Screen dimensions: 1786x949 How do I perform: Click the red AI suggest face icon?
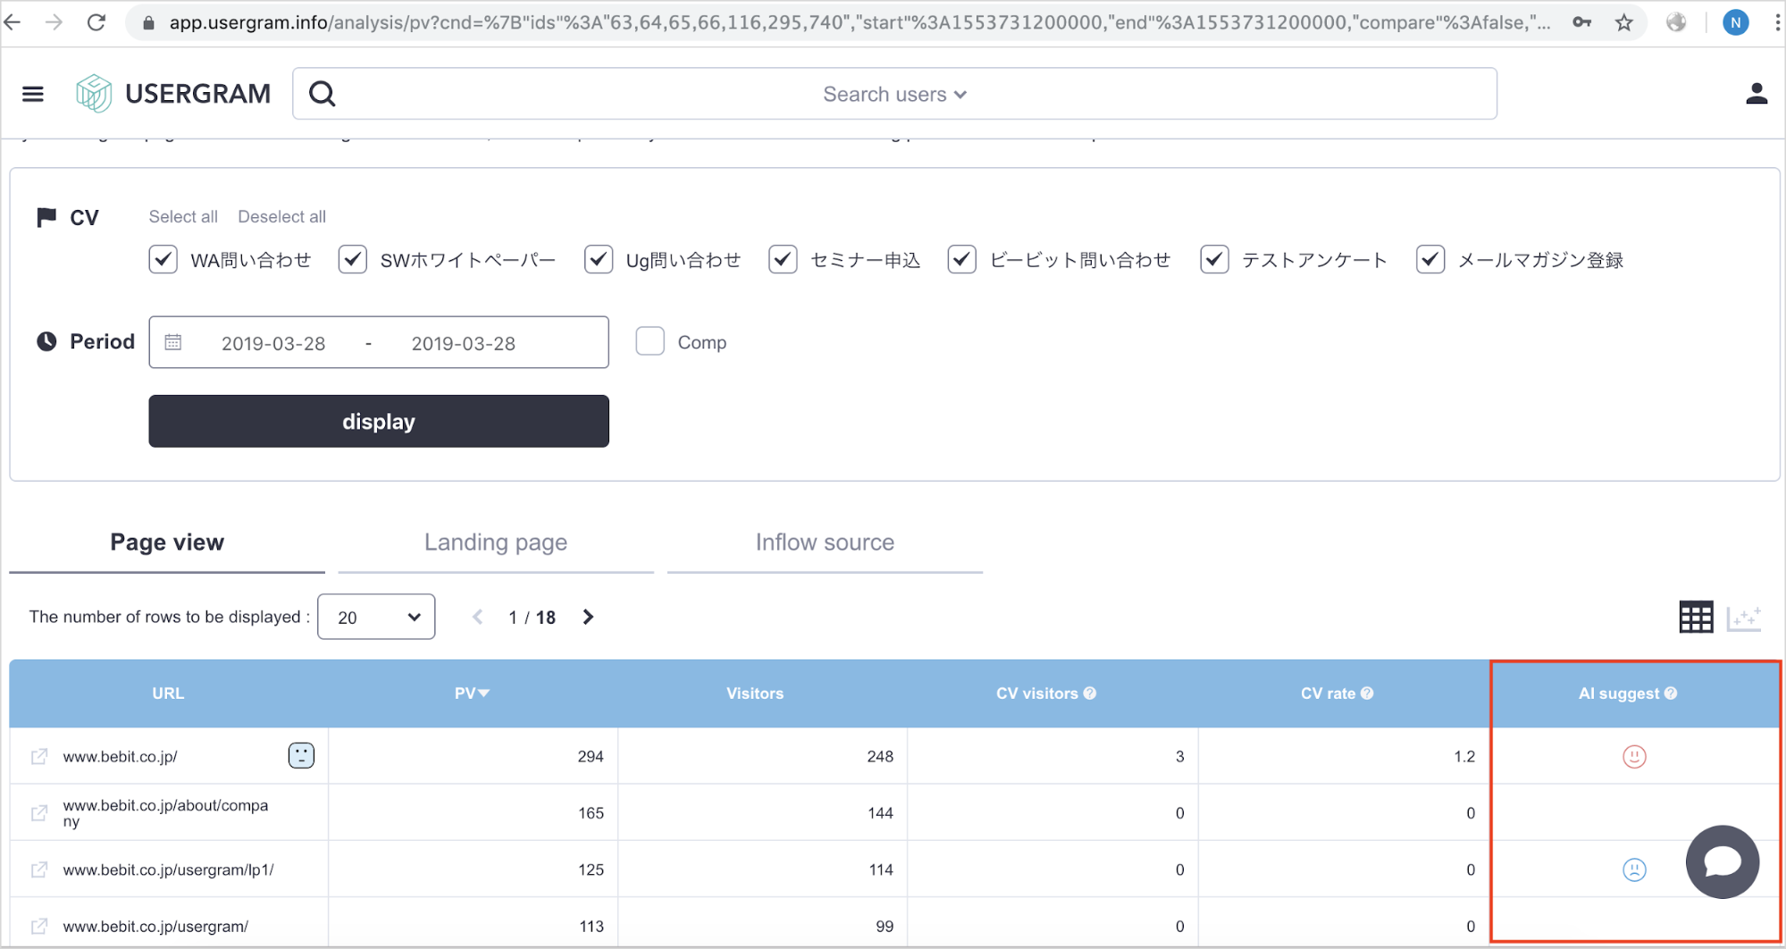pyautogui.click(x=1633, y=757)
